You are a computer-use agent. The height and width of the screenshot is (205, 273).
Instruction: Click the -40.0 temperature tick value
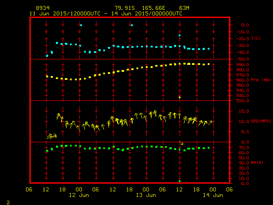(243, 53)
